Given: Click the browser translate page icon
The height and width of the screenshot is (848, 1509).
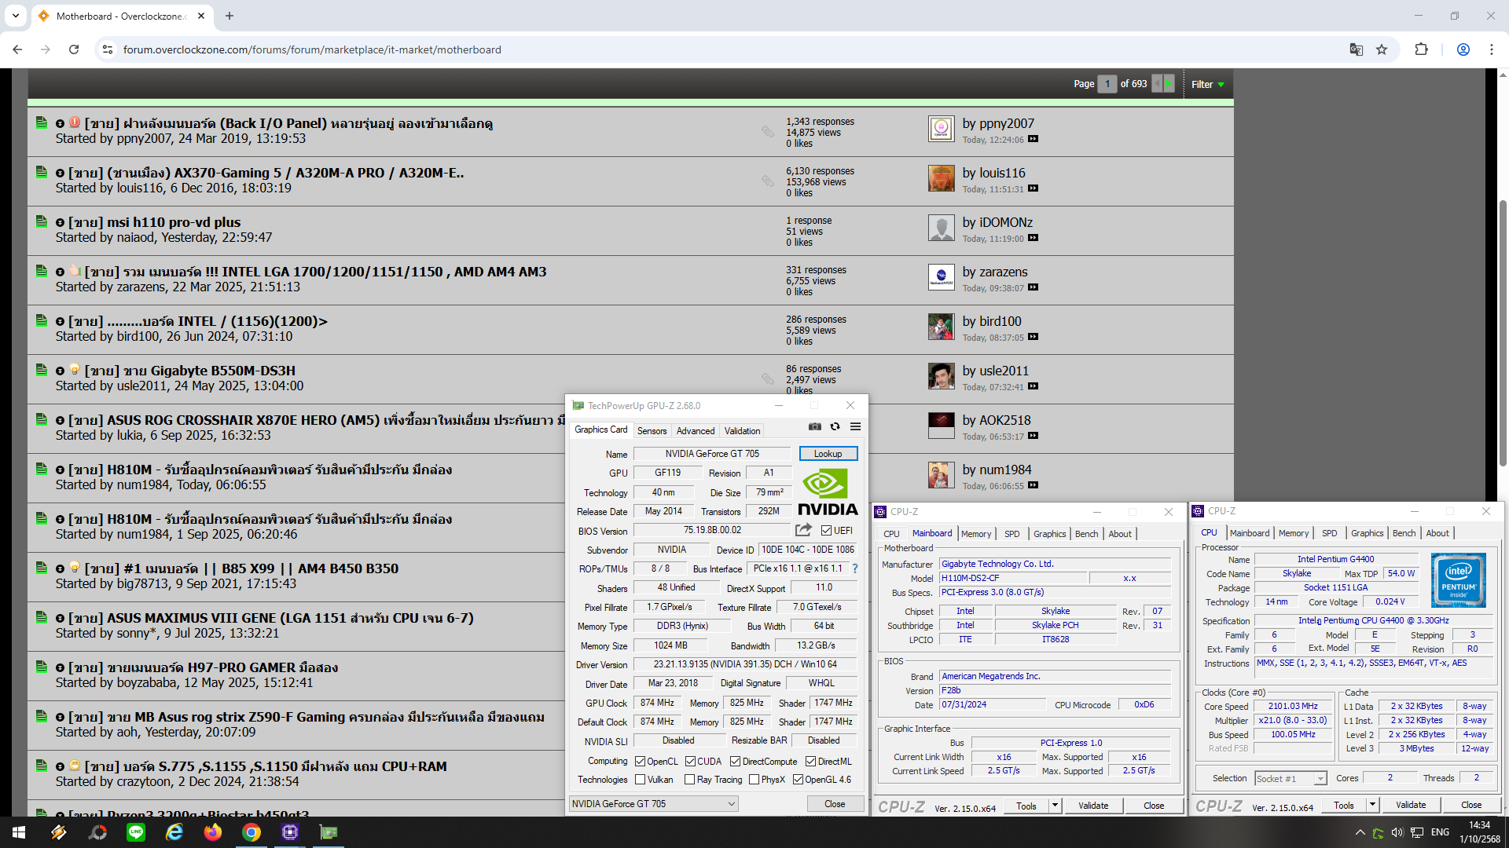Looking at the screenshot, I should coord(1356,49).
